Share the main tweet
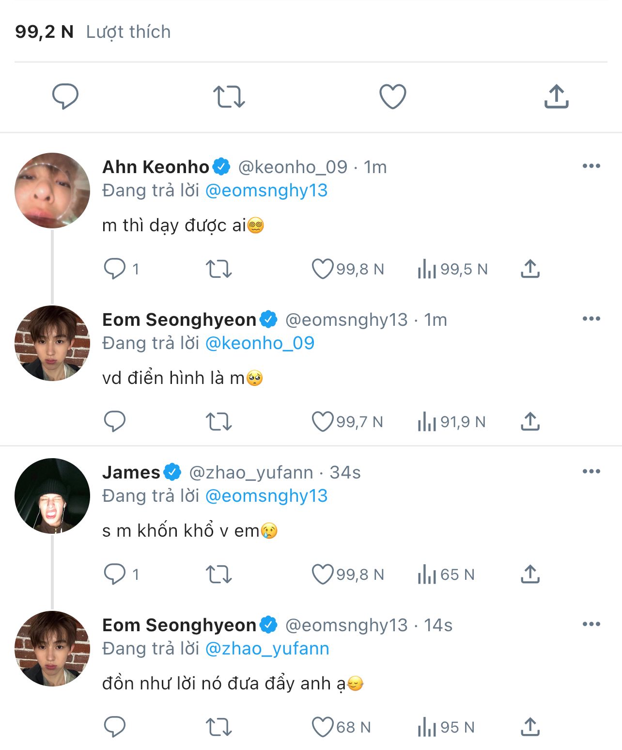Viewport: 622px width, 750px height. click(x=556, y=96)
